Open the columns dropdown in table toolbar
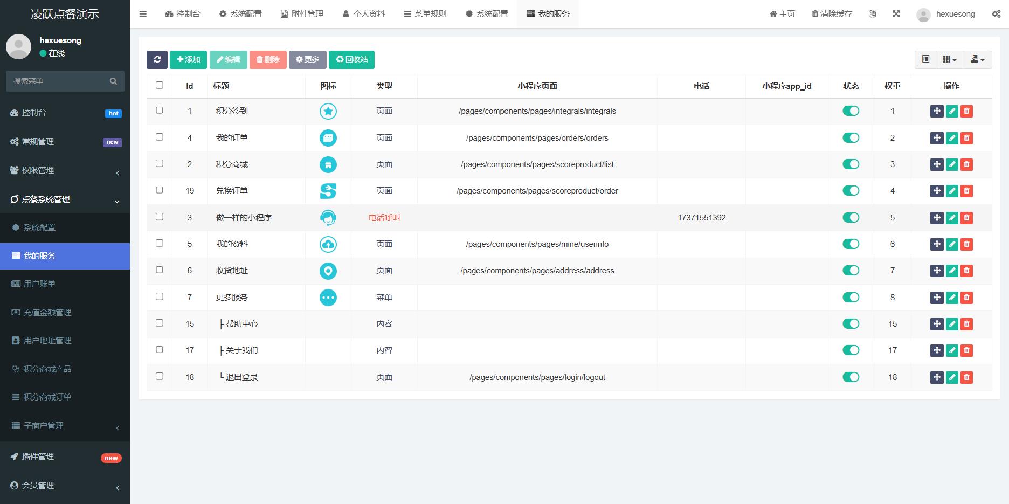Screen dimensions: 1009x504 click(950, 59)
